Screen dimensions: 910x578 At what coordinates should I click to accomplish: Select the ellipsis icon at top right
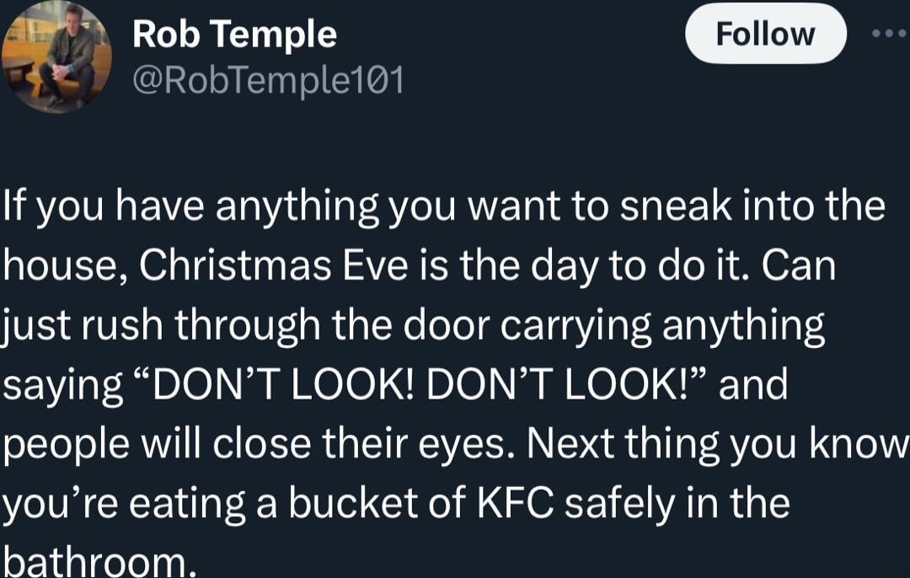pos(886,34)
